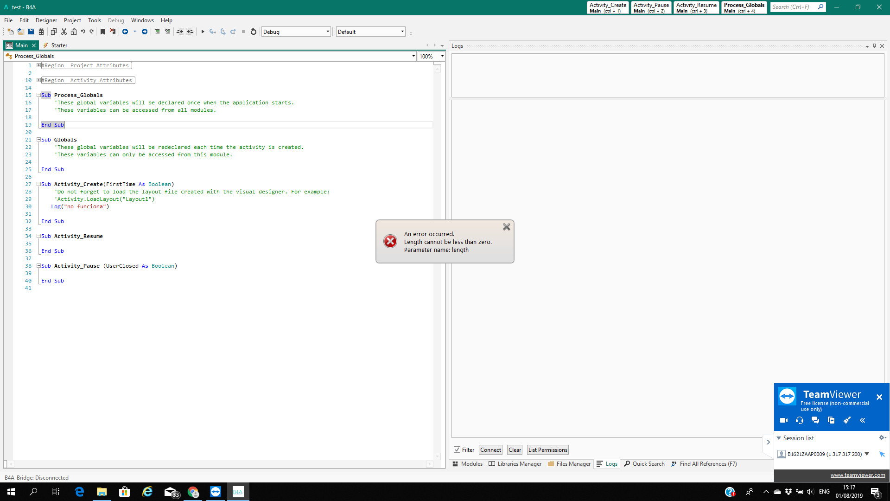Click the Cut scissors icon
The width and height of the screenshot is (890, 501).
(64, 32)
